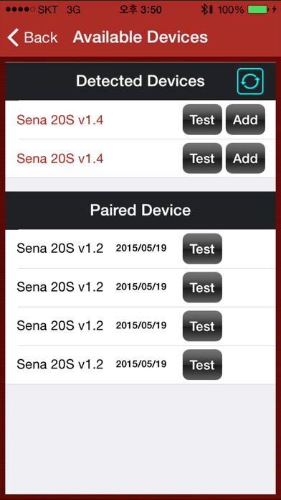Add the first detected Sena 20S v1.4

coord(245,119)
